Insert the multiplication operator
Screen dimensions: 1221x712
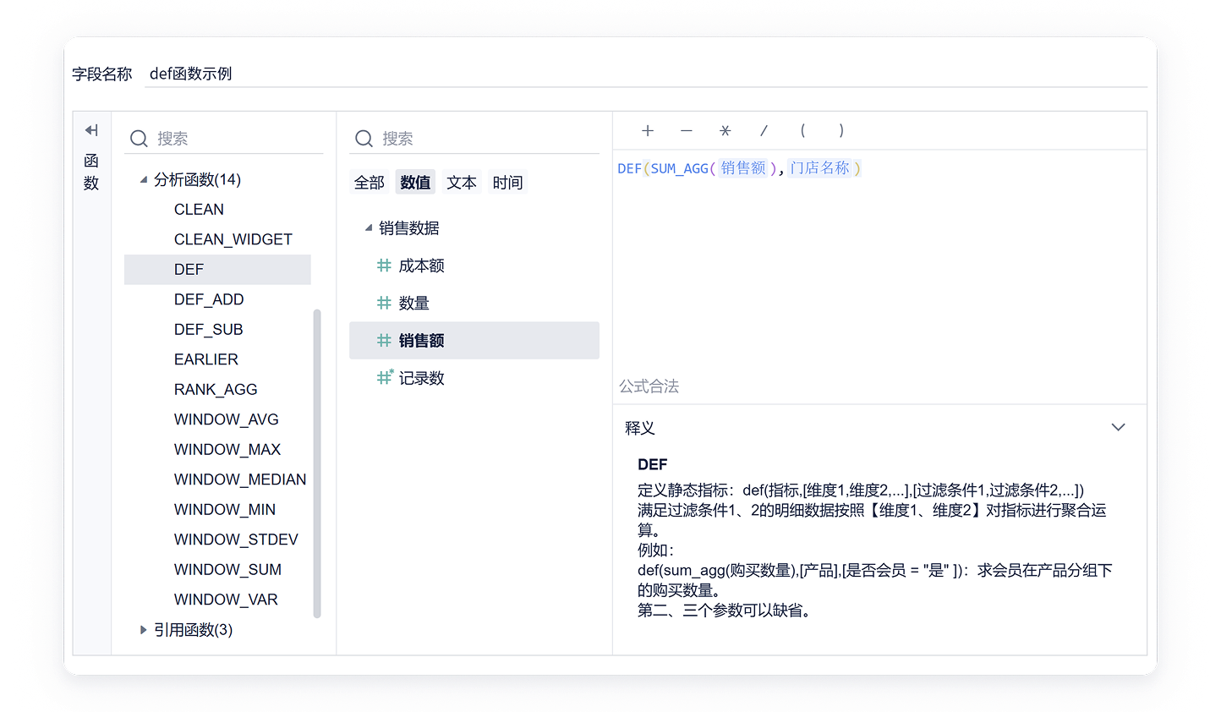click(725, 130)
